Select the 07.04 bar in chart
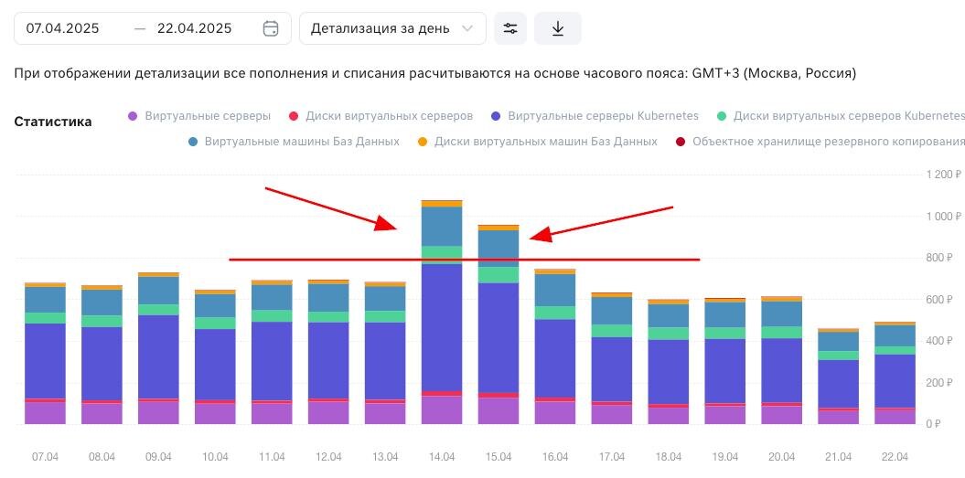 tap(45, 353)
